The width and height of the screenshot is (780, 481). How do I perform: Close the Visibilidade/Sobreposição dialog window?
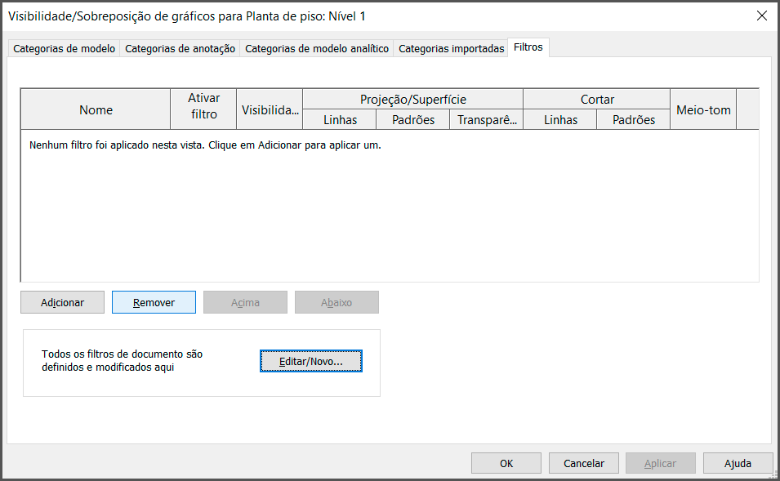click(761, 16)
